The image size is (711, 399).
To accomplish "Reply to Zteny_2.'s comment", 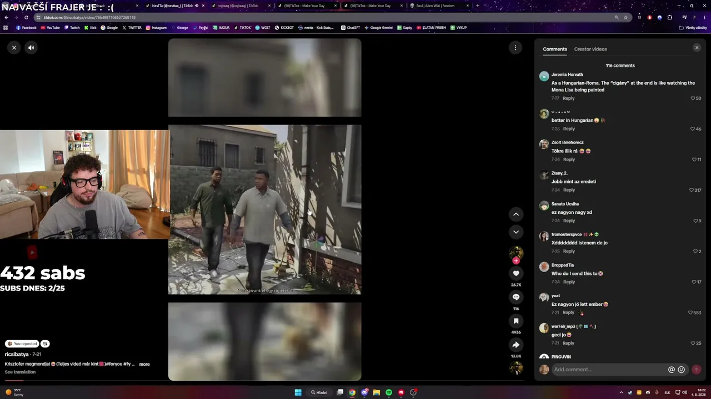I will (569, 190).
